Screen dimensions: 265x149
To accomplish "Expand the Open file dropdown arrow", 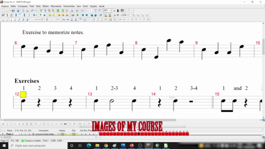I will coord(10,10).
